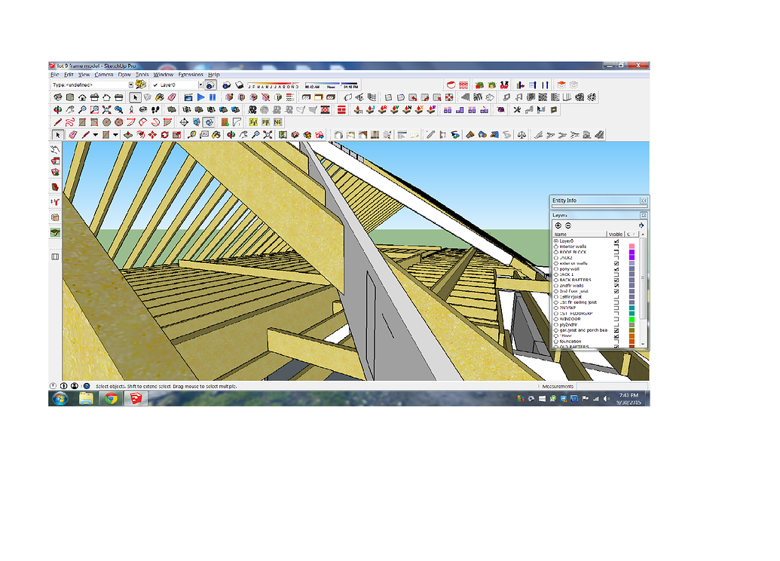Click the WINDOOR layer green color swatch
Viewport: 780px width, 561px height.
632,318
